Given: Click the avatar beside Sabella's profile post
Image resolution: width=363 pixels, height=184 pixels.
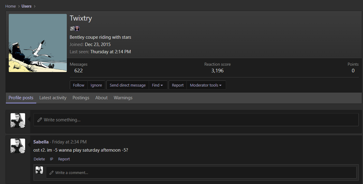Looking at the screenshot, I should point(18,146).
